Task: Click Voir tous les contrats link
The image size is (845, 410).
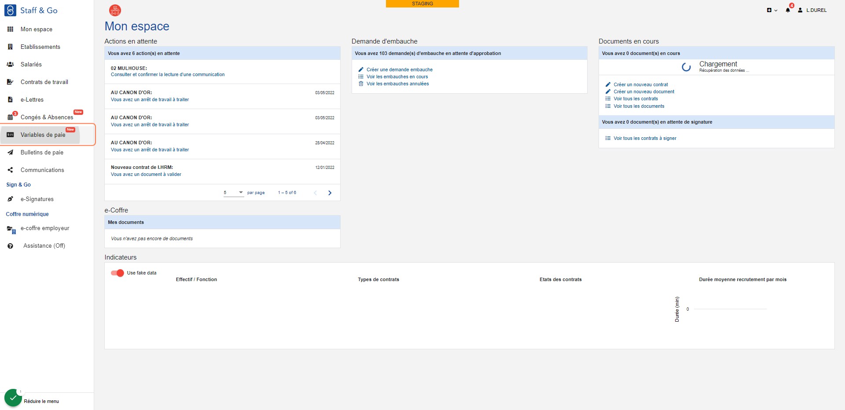Action: (636, 99)
